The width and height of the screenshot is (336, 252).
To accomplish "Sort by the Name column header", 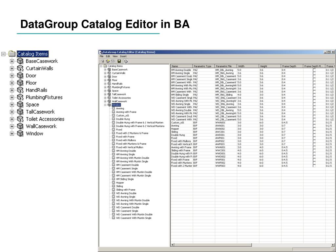I will (182, 66).
